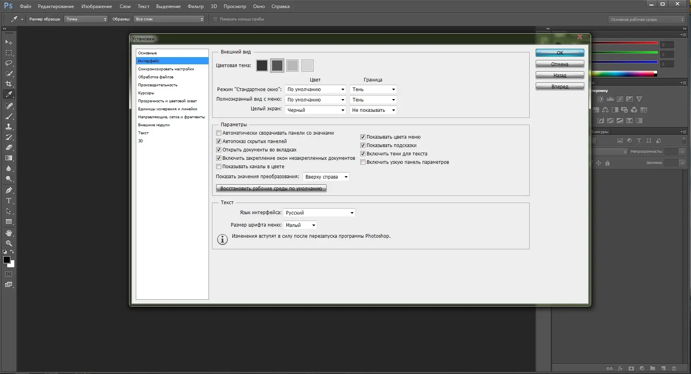Click the 'Отмена' button
The width and height of the screenshot is (691, 374).
tap(560, 64)
